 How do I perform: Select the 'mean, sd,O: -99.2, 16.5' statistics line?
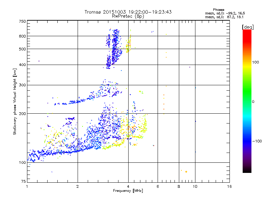point(225,13)
